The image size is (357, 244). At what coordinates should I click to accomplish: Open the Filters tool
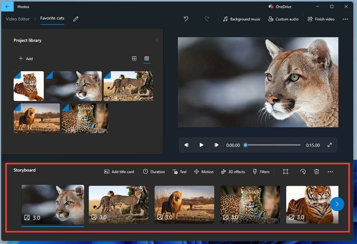tap(261, 172)
